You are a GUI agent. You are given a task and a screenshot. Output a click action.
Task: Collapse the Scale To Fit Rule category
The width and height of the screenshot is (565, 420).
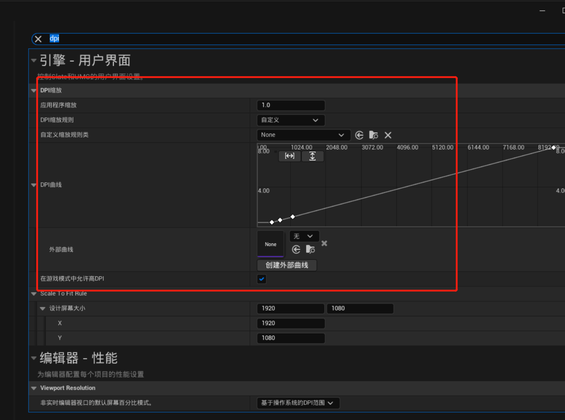34,294
